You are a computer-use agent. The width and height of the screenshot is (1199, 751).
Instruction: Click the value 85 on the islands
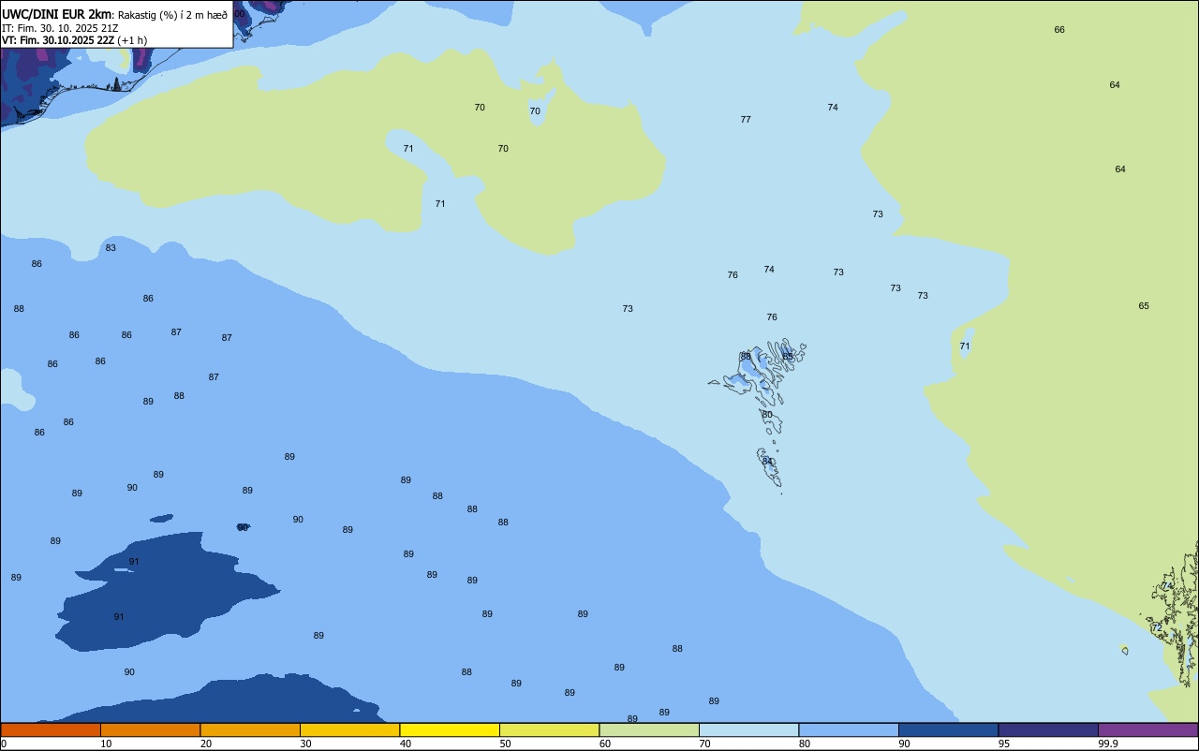click(788, 357)
